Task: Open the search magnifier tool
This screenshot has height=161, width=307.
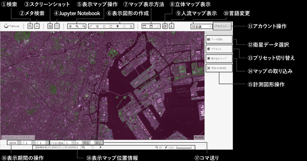Action: coord(30,26)
